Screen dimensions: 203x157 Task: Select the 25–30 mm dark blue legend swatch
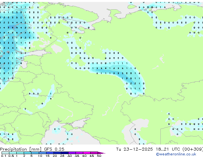tap(65, 153)
